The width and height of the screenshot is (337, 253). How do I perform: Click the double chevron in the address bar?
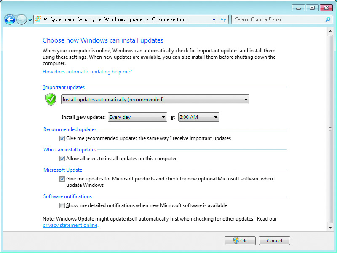[45, 19]
